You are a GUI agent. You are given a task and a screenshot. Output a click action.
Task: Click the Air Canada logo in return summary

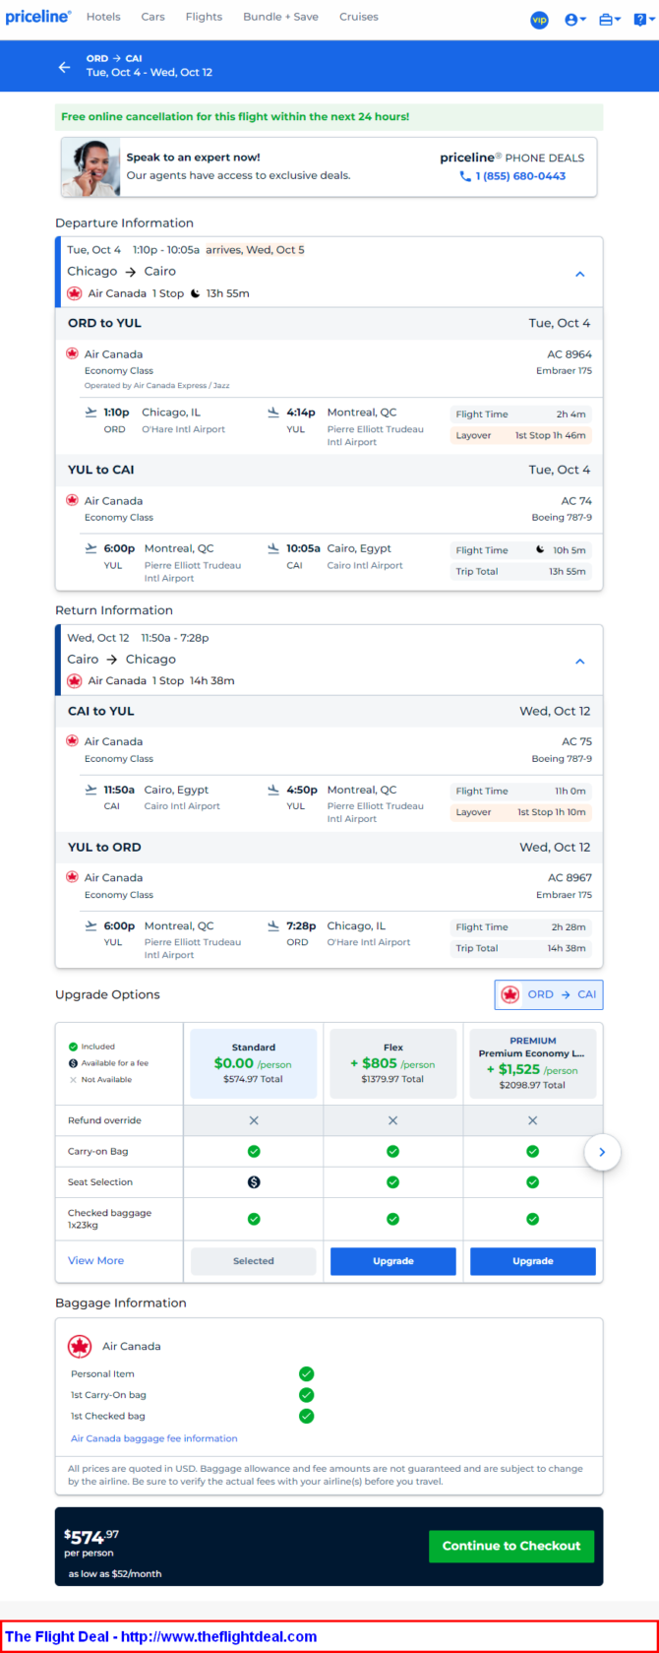click(75, 681)
